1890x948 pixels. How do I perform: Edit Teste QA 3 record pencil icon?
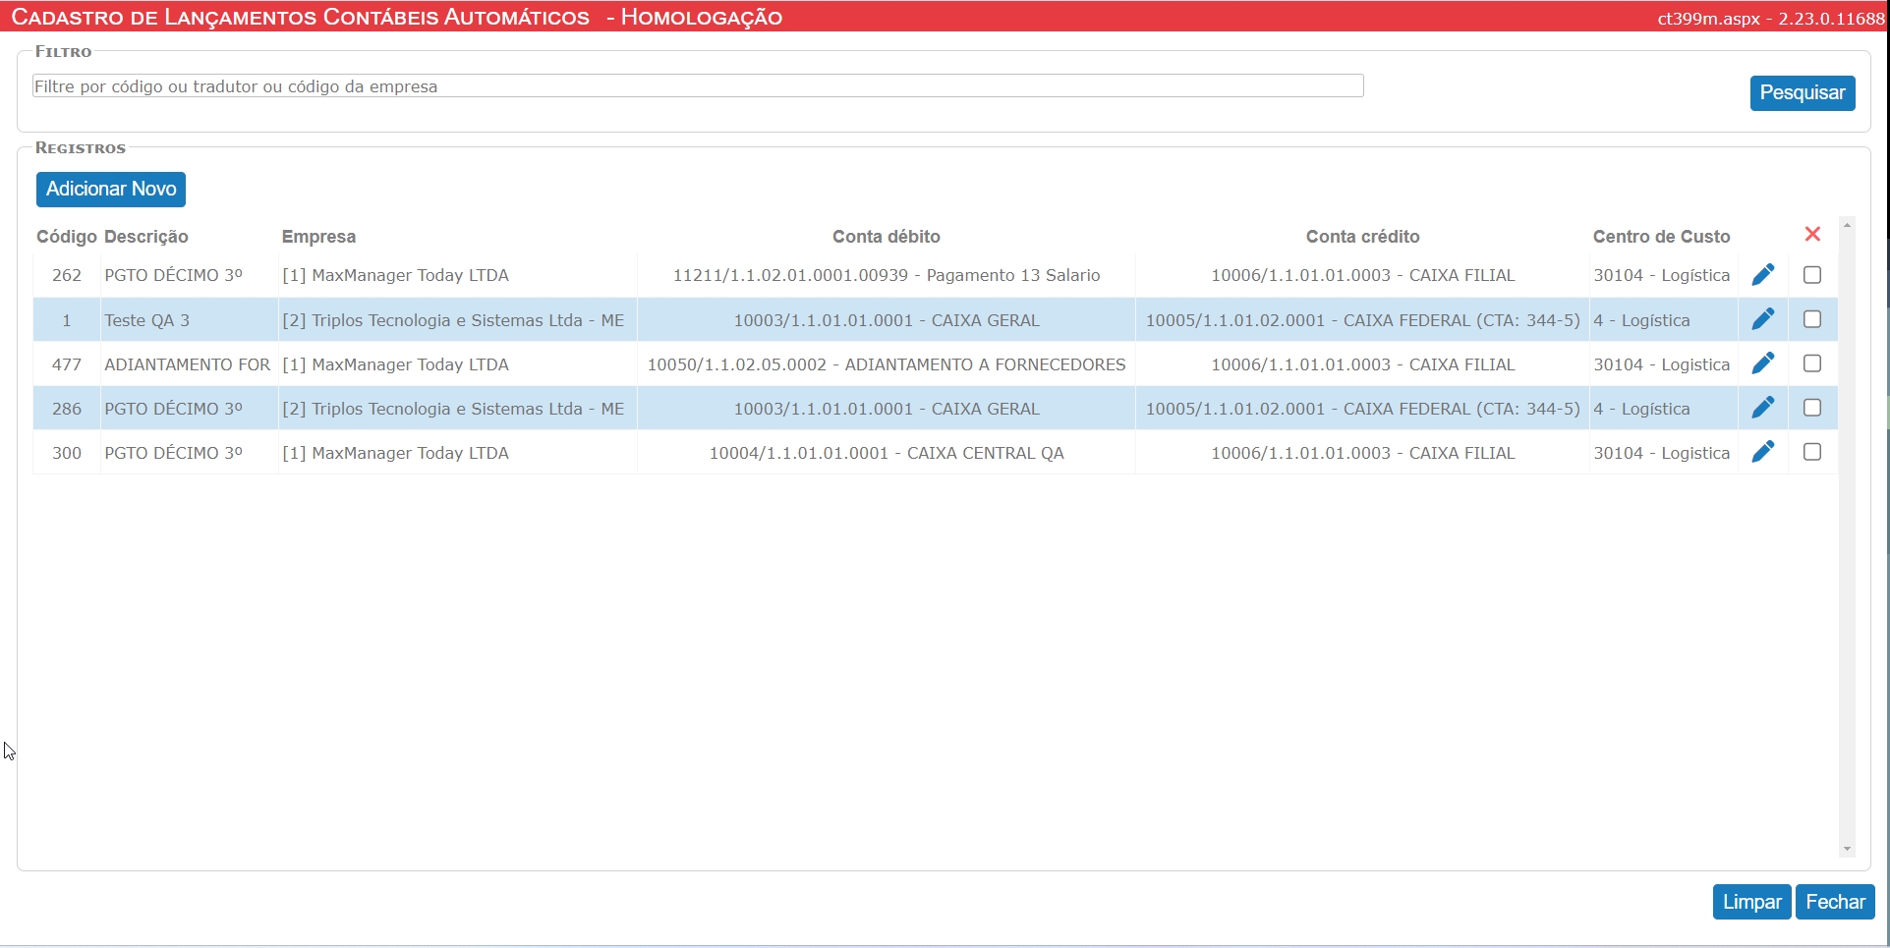pyautogui.click(x=1763, y=319)
